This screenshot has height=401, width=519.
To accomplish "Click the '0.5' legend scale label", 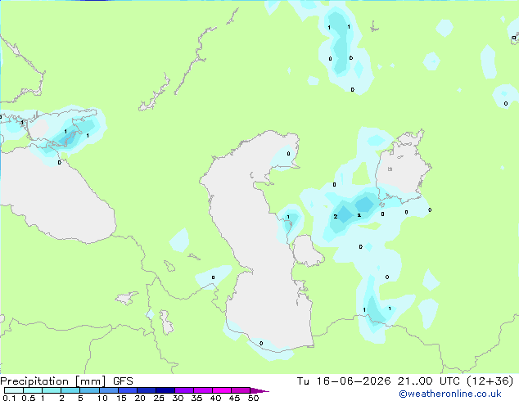I will click(28, 398).
